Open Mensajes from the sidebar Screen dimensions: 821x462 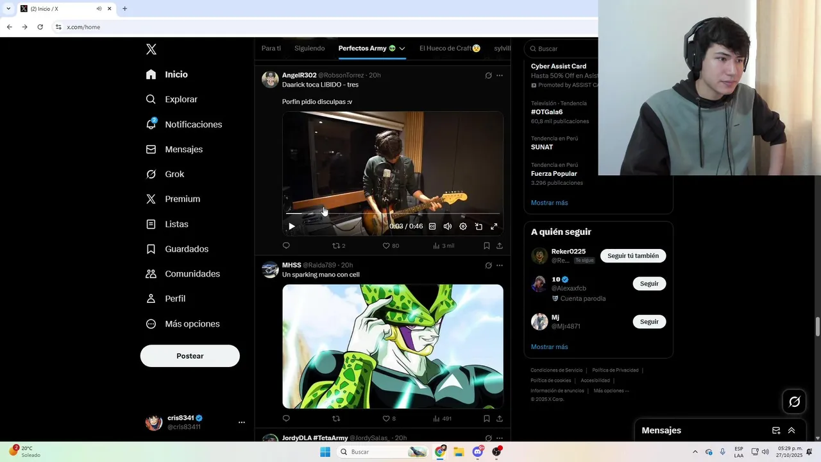tap(174, 149)
